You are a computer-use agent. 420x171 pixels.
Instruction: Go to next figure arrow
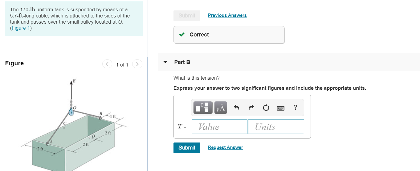point(137,64)
